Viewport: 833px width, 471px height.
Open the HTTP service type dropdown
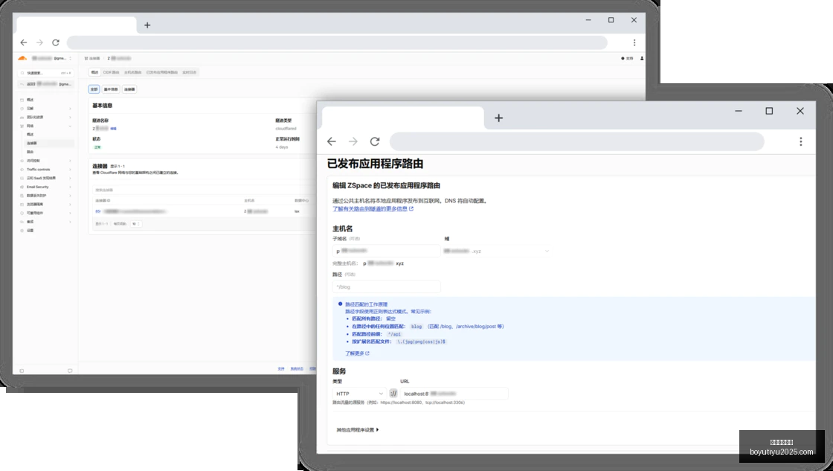(x=359, y=394)
